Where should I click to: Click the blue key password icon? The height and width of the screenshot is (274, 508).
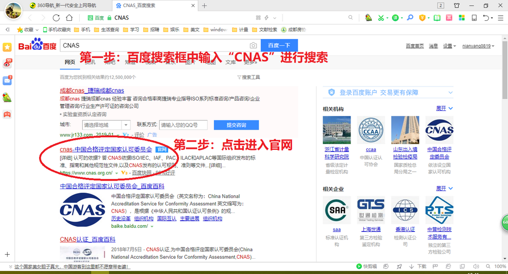tap(410, 17)
